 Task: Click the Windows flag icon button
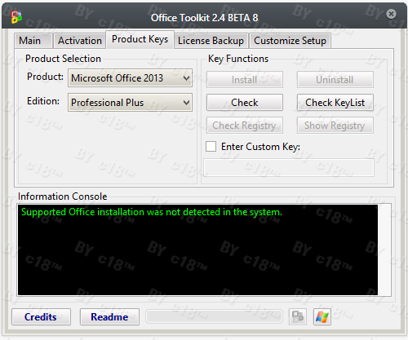point(322,316)
